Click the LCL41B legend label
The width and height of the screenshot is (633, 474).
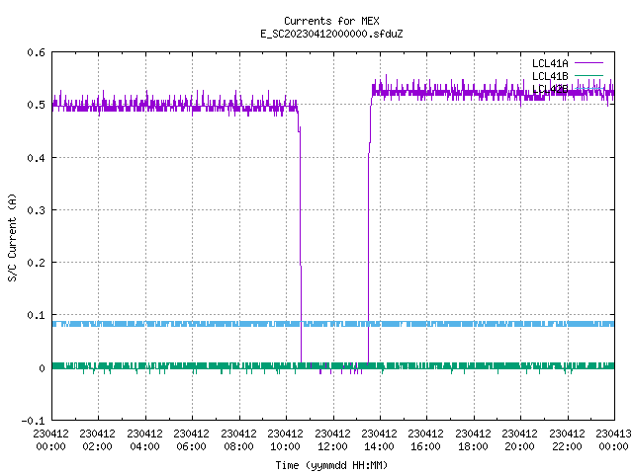pyautogui.click(x=550, y=76)
